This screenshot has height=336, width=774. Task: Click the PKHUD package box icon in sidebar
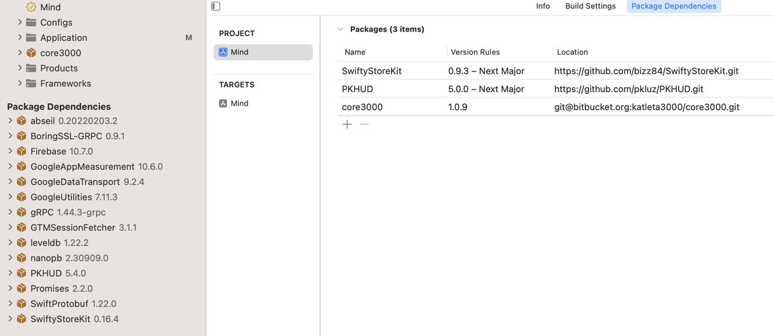click(21, 273)
